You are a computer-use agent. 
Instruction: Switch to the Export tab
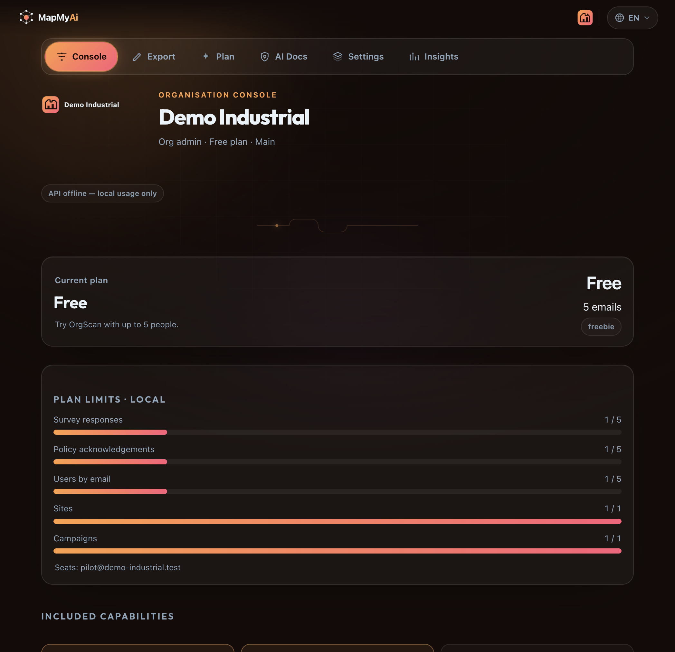click(154, 56)
